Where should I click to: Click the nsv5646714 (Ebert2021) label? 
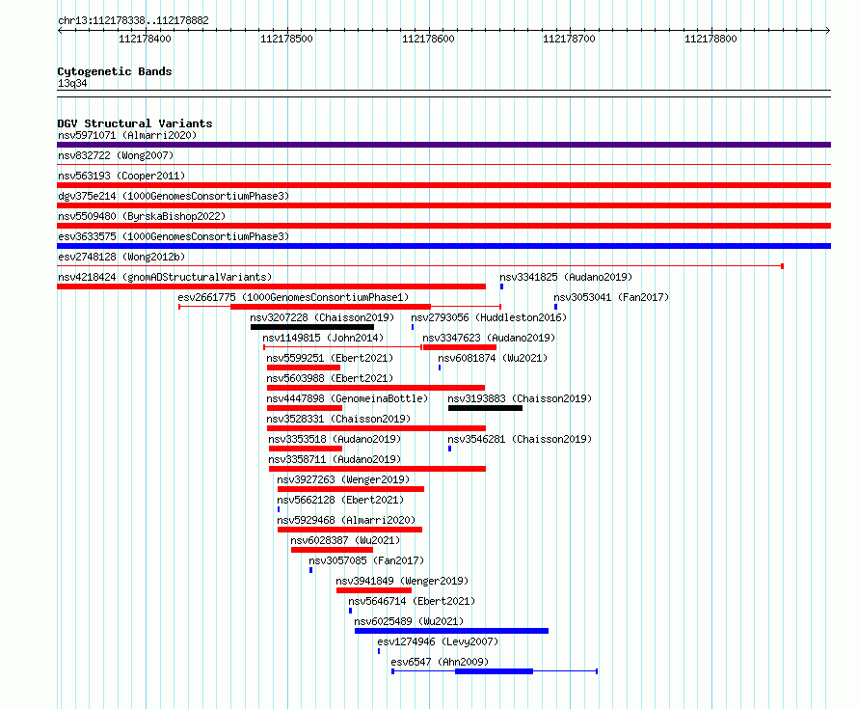tap(412, 601)
